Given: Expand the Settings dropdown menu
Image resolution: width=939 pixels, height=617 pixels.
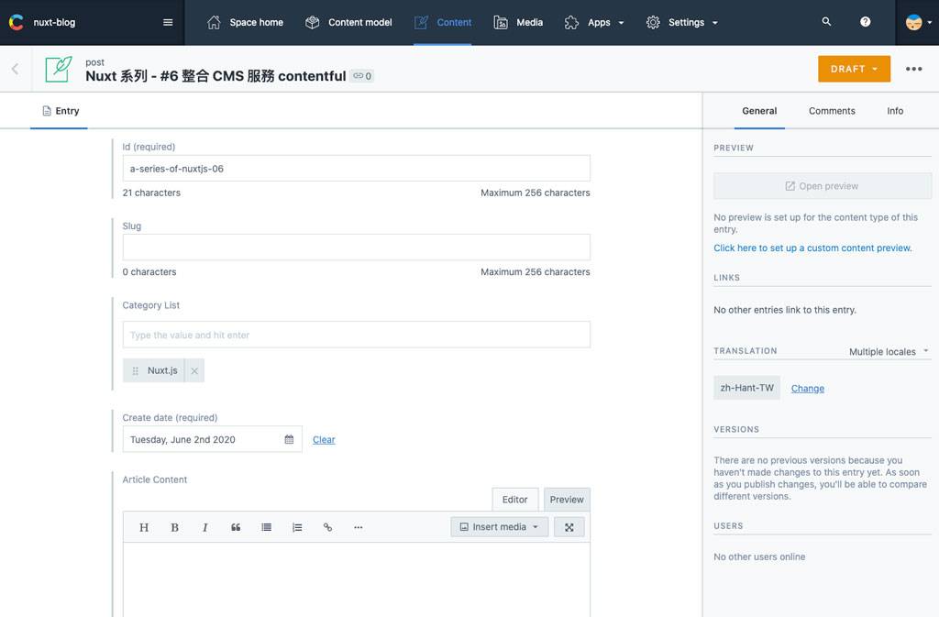Looking at the screenshot, I should coord(681,22).
